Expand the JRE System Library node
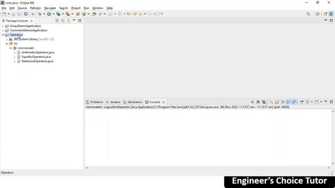 coord(7,39)
